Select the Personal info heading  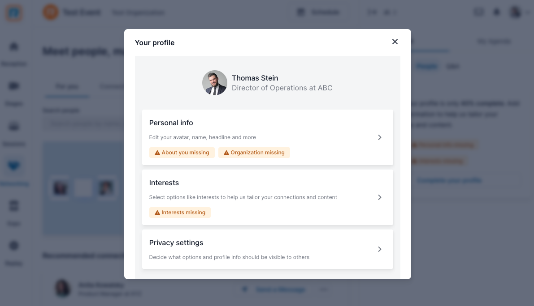[x=171, y=123]
